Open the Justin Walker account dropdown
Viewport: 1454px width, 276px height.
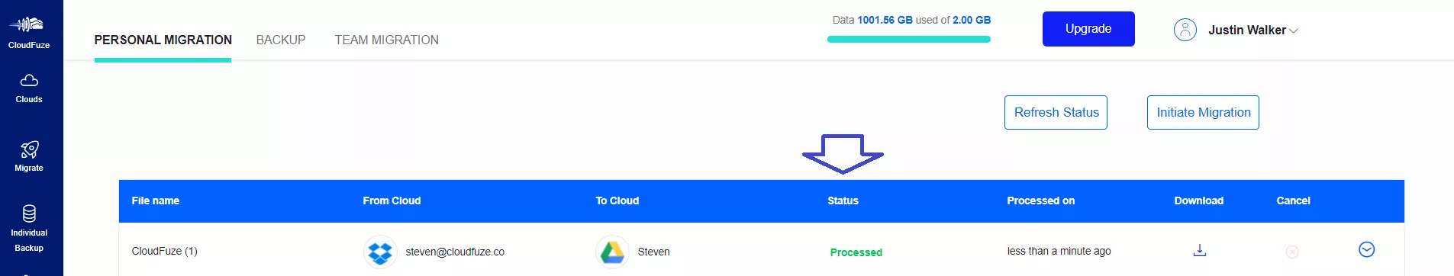point(1253,30)
